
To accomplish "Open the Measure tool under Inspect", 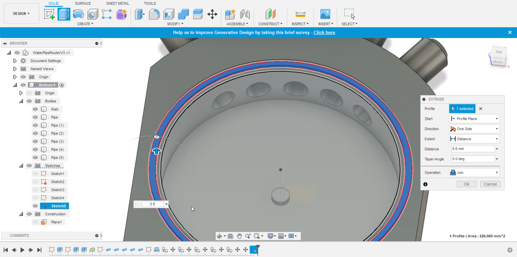I will coord(300,14).
